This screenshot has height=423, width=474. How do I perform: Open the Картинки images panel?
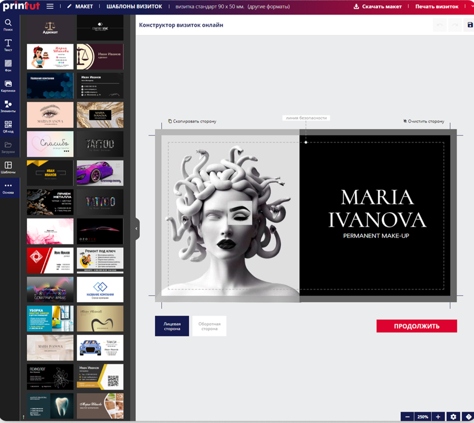point(8,86)
